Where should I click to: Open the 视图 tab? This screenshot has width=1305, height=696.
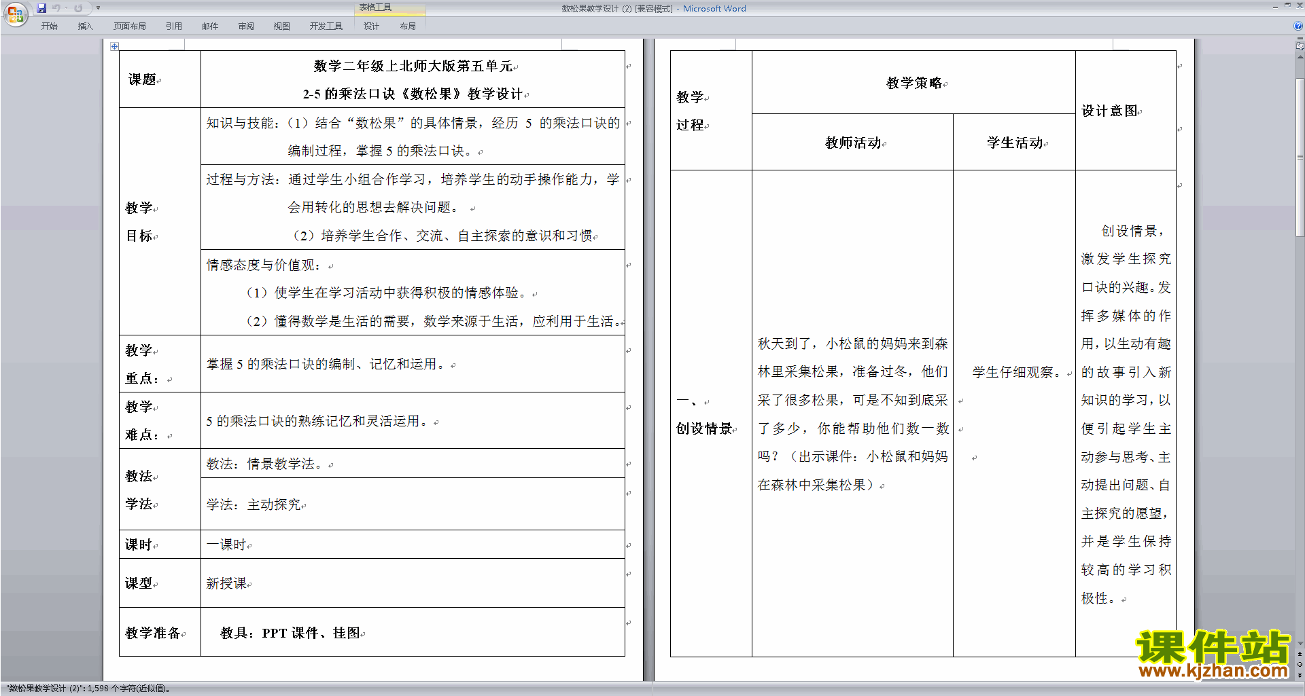coord(282,26)
